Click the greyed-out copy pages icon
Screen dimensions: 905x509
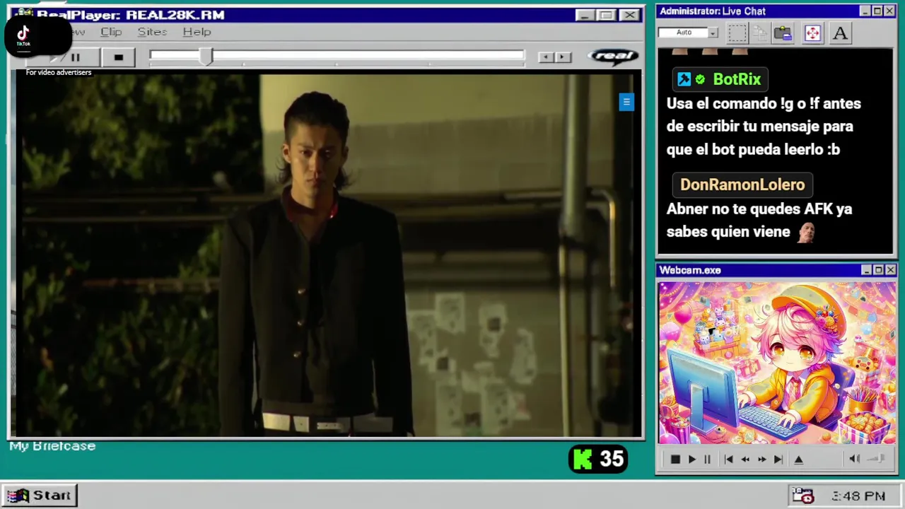click(x=760, y=33)
